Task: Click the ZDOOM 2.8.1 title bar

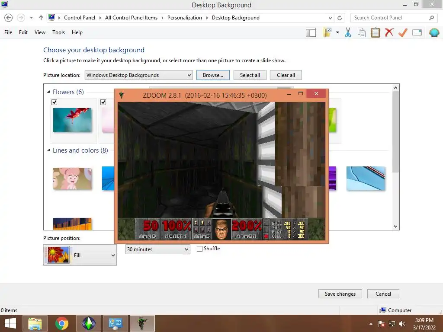Action: pos(205,95)
